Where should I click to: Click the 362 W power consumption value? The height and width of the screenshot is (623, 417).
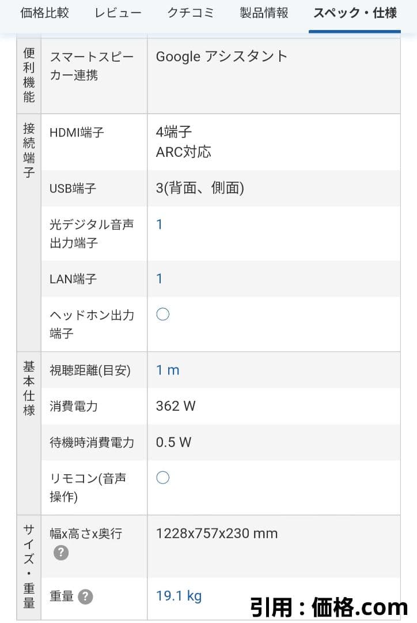point(176,406)
